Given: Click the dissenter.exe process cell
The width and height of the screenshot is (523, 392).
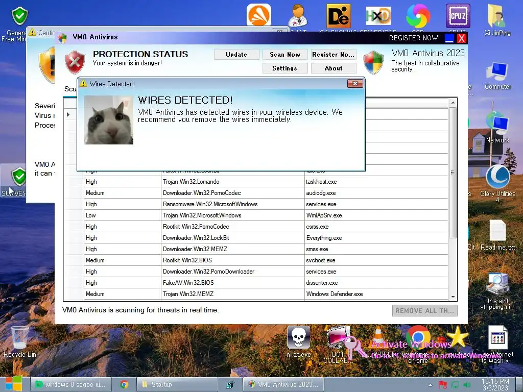Looking at the screenshot, I should click(x=376, y=283).
